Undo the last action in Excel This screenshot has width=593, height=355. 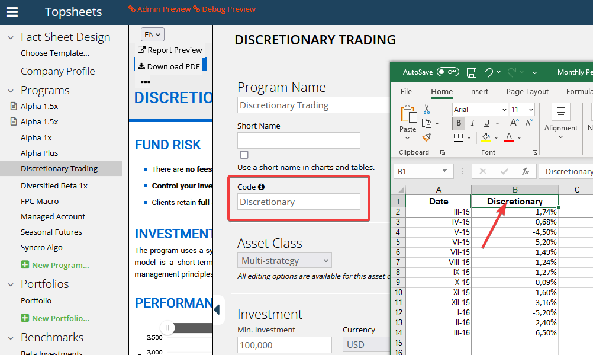tap(489, 72)
